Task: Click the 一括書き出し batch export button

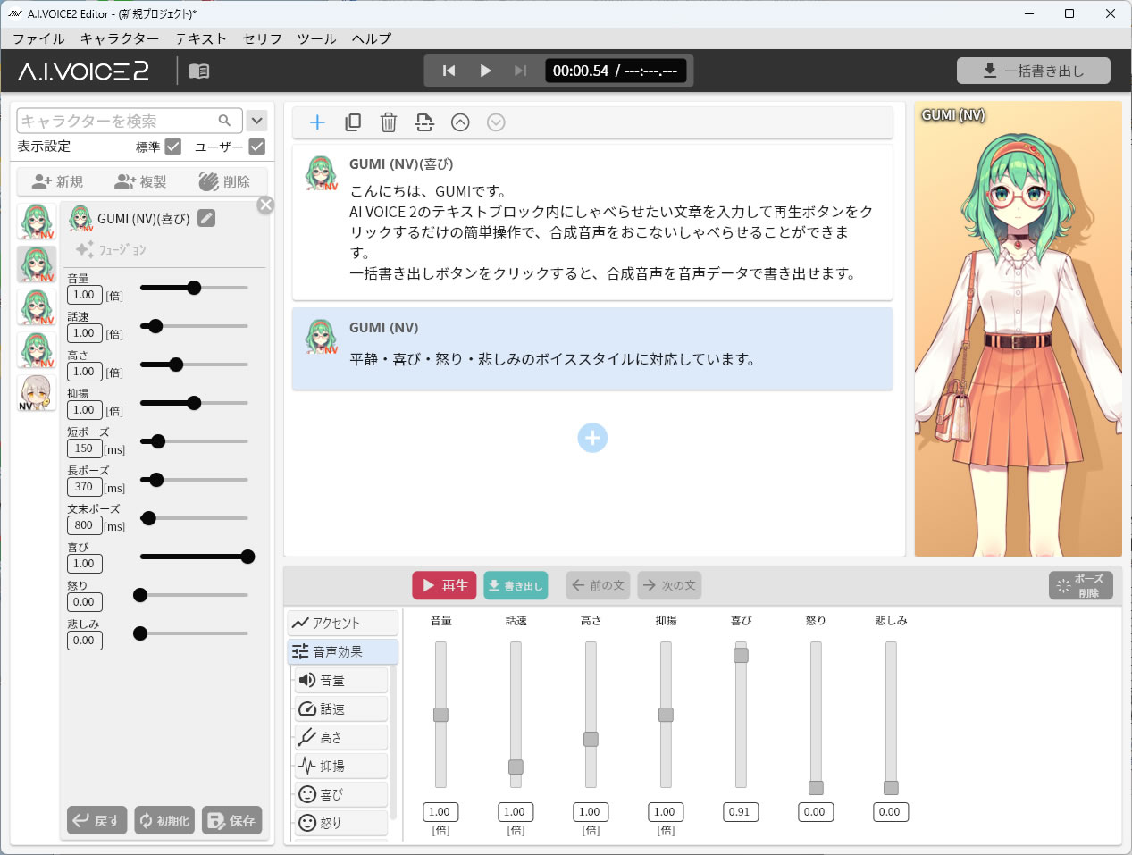Action: pyautogui.click(x=1034, y=71)
